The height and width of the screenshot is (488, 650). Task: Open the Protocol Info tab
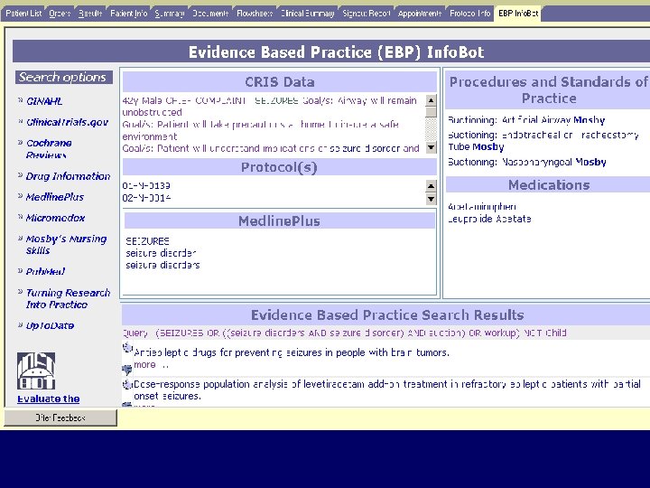pos(469,14)
